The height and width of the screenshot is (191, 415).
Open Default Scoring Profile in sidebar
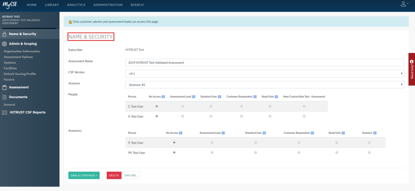pos(20,74)
